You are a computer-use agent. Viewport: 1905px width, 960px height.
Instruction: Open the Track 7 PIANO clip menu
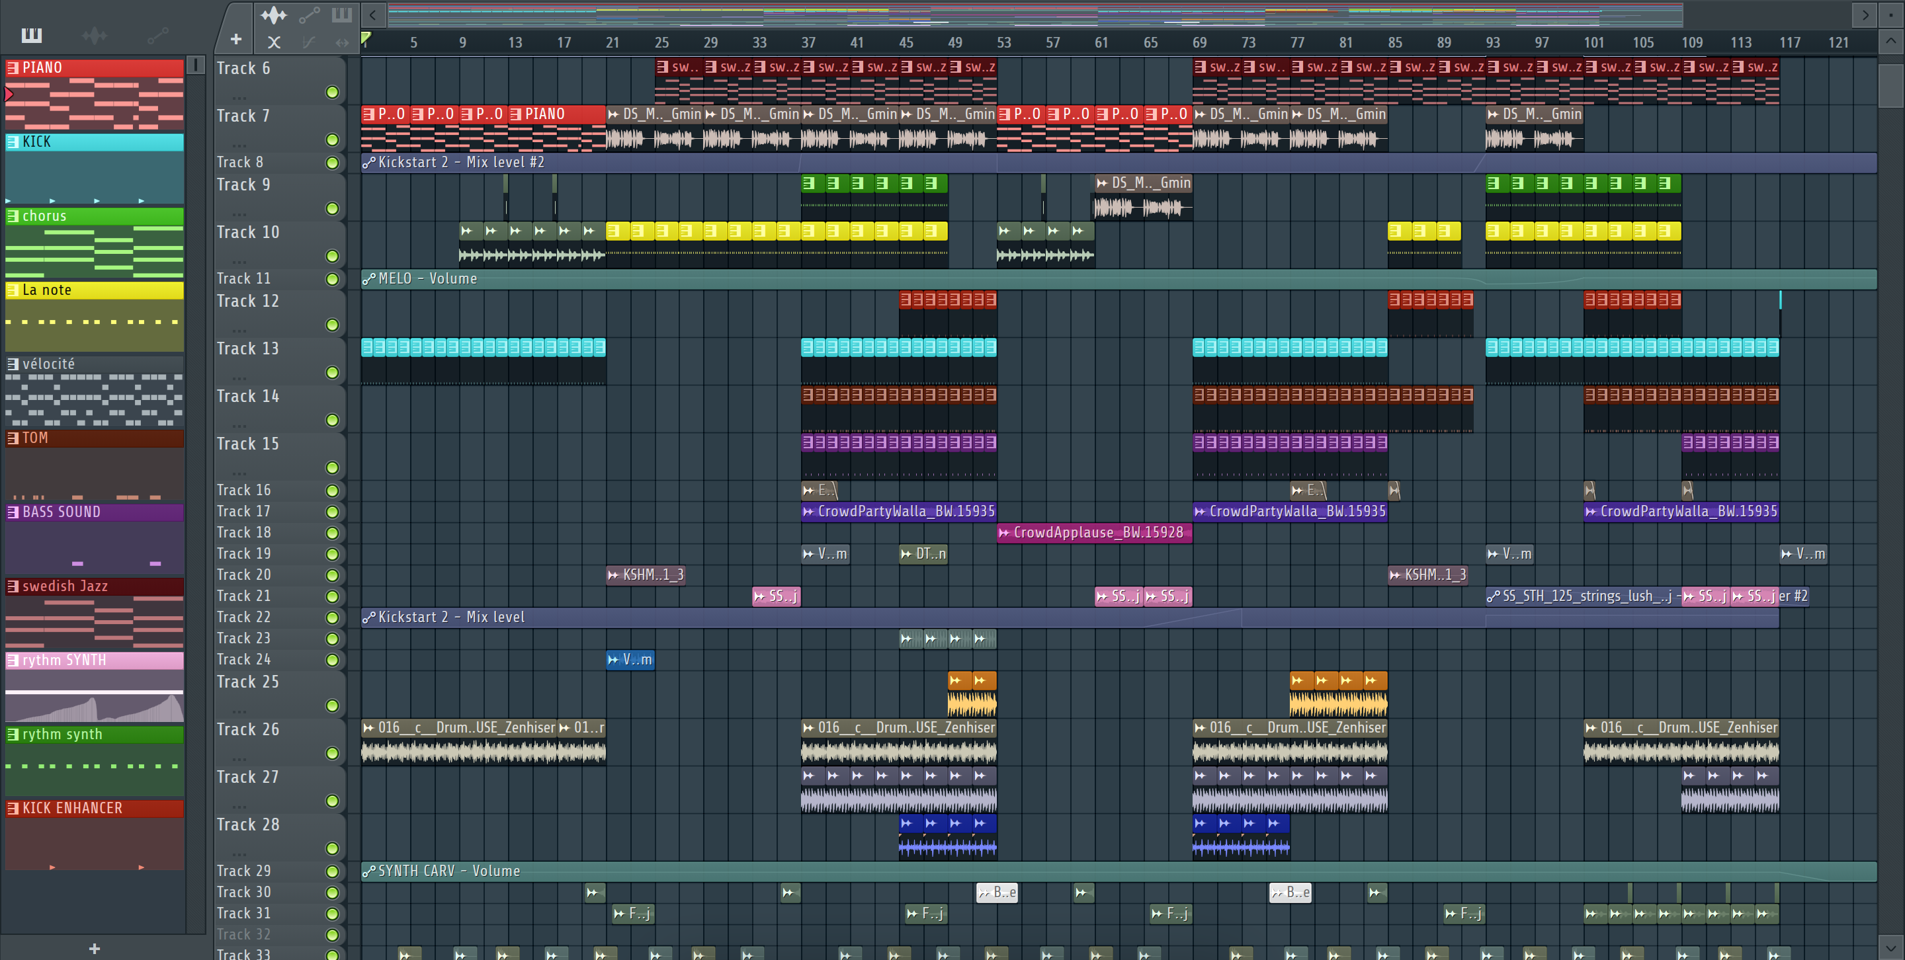click(515, 114)
